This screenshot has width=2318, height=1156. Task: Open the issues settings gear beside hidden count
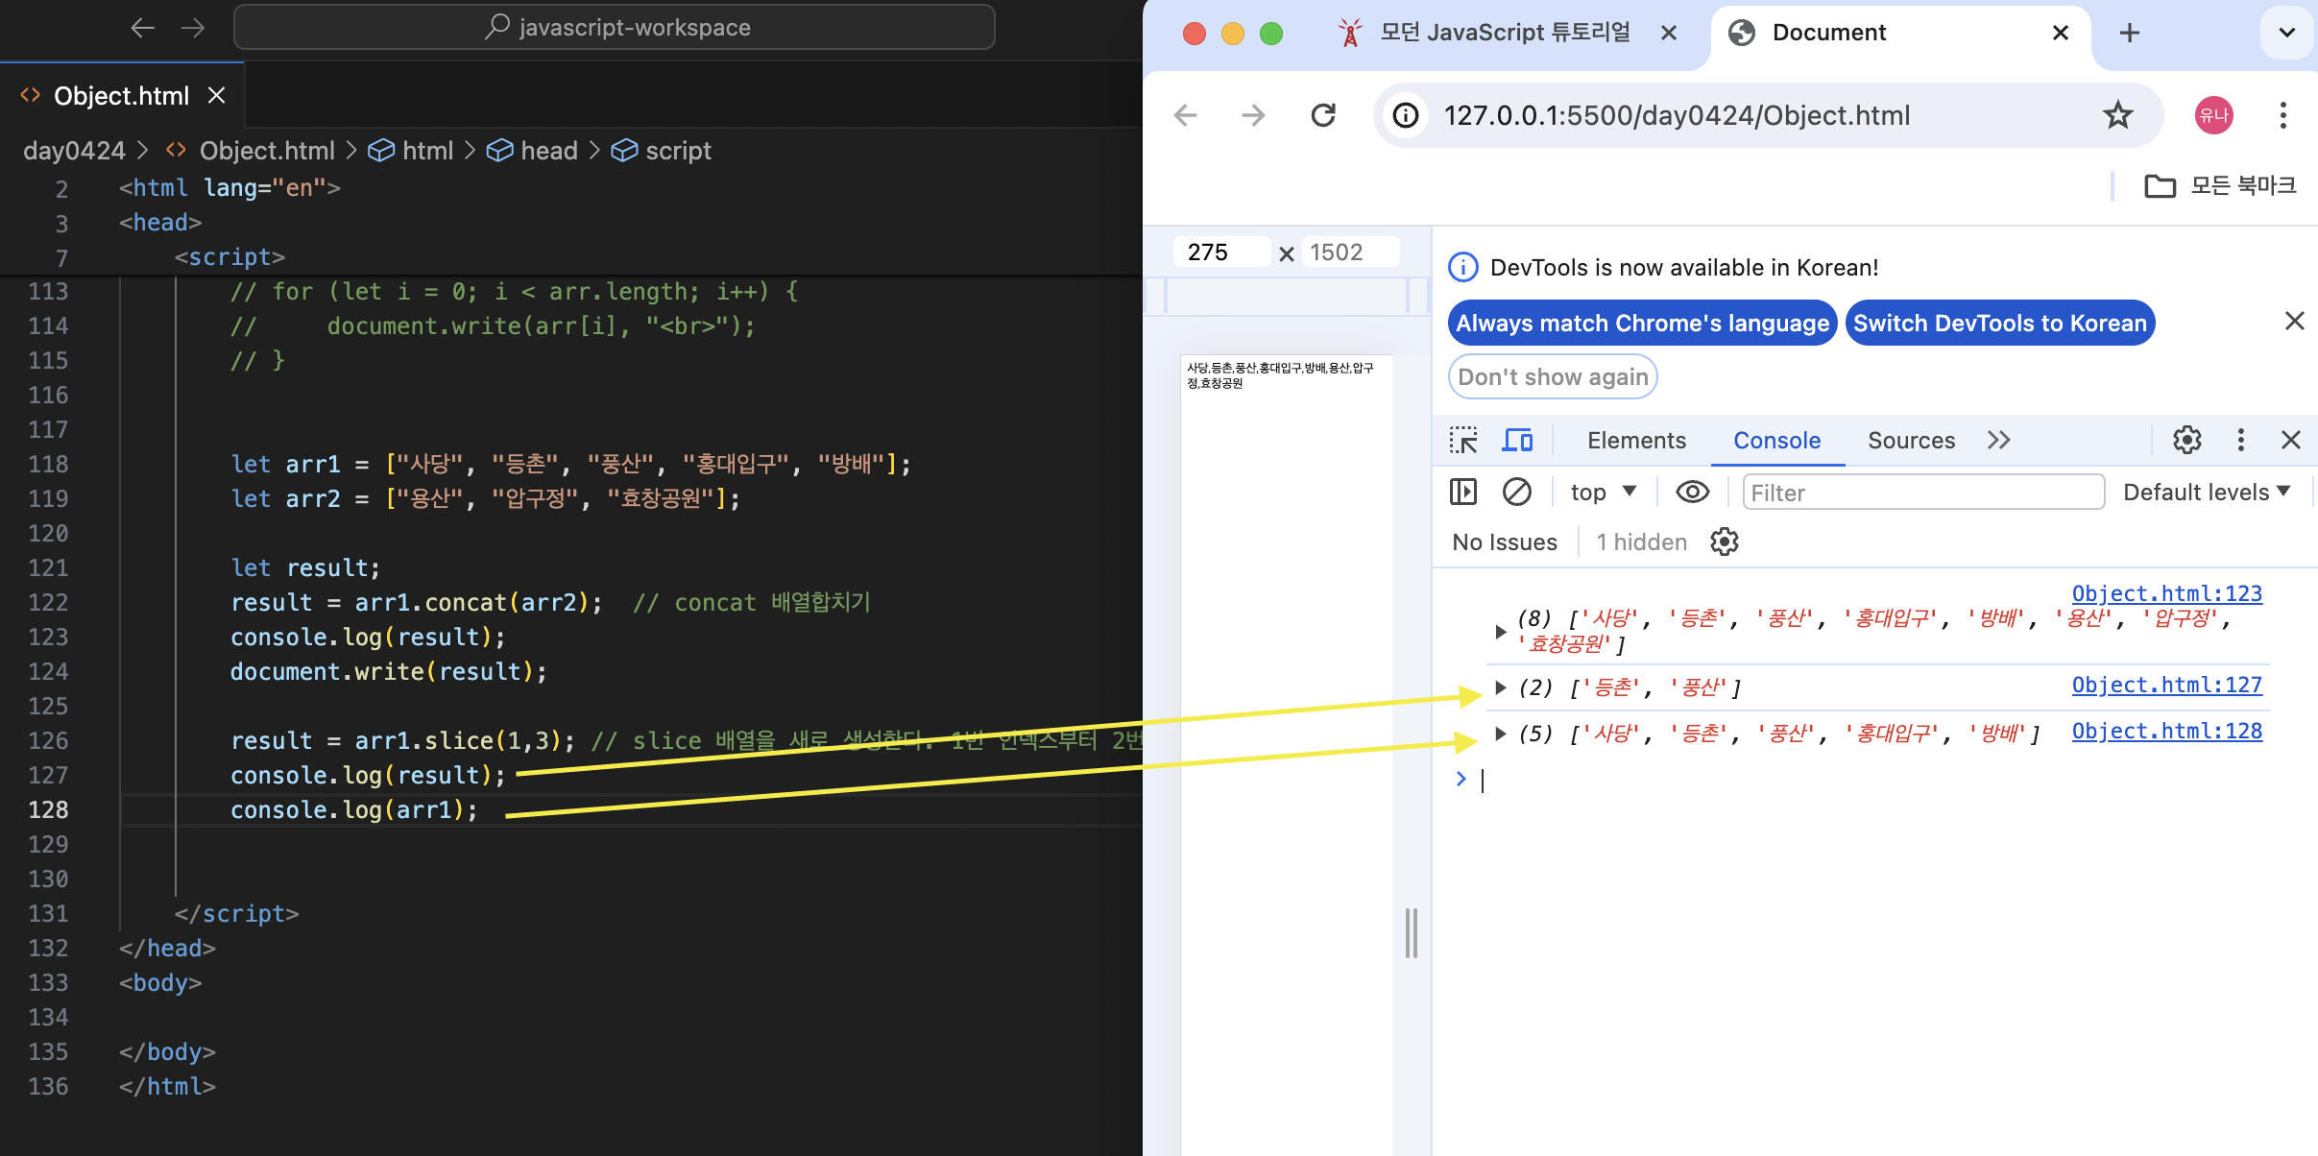(x=1725, y=542)
